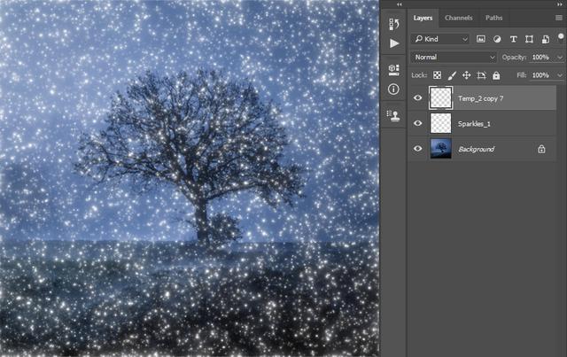The image size is (567, 357).
Task: Open the Clone Source panel icon
Action: pyautogui.click(x=393, y=115)
